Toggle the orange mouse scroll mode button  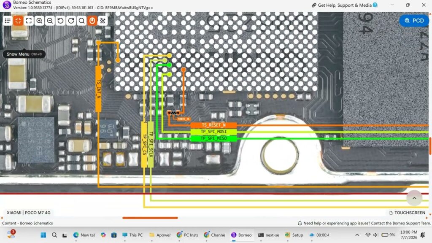(x=92, y=21)
